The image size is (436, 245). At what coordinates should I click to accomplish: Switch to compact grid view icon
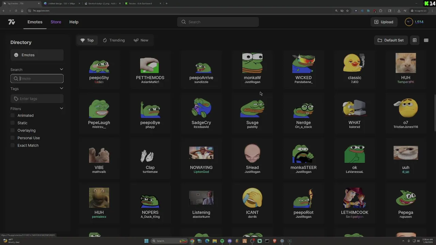[x=426, y=40]
